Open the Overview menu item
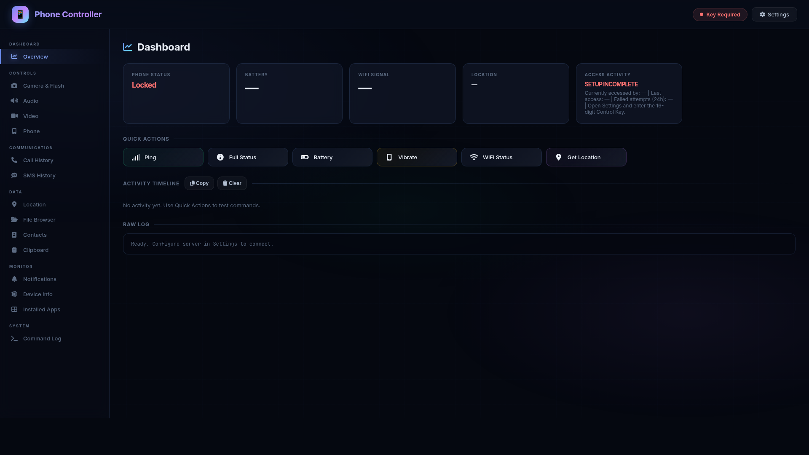 pos(55,56)
